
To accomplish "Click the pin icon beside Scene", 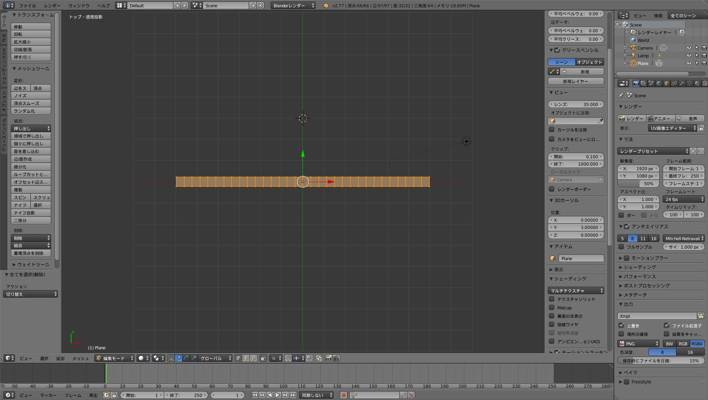I will [x=621, y=95].
